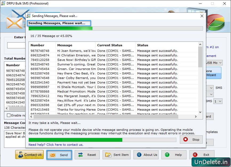Select the 'Hi Sheila Mcintosh' message row
Image resolution: width=231 pixels, height=167 pixels.
coord(114,87)
